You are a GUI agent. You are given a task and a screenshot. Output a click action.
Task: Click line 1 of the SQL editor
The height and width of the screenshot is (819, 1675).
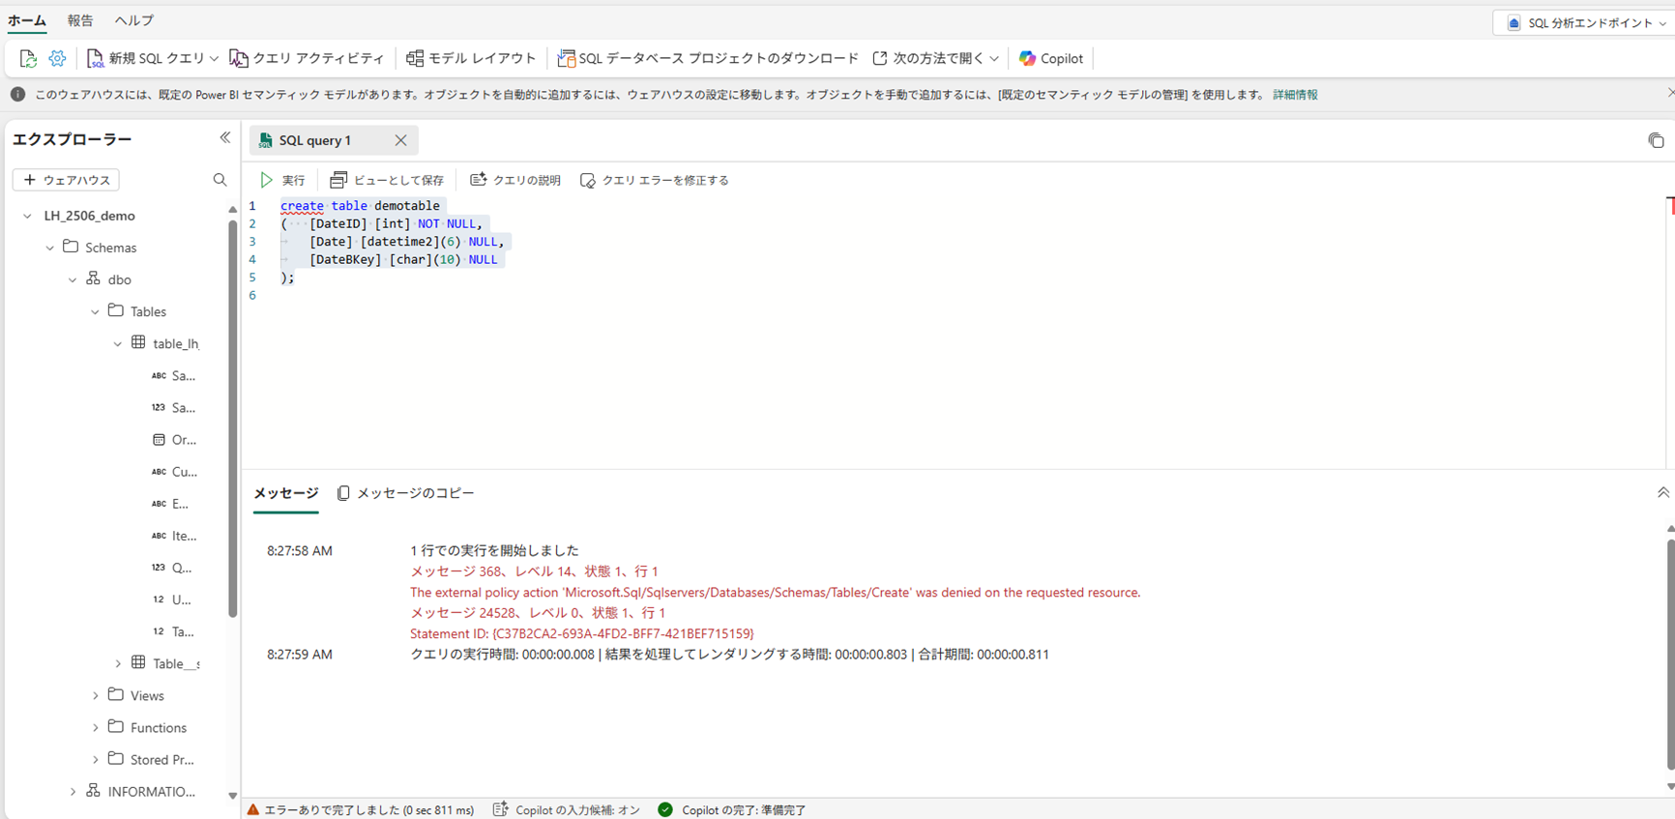[360, 206]
